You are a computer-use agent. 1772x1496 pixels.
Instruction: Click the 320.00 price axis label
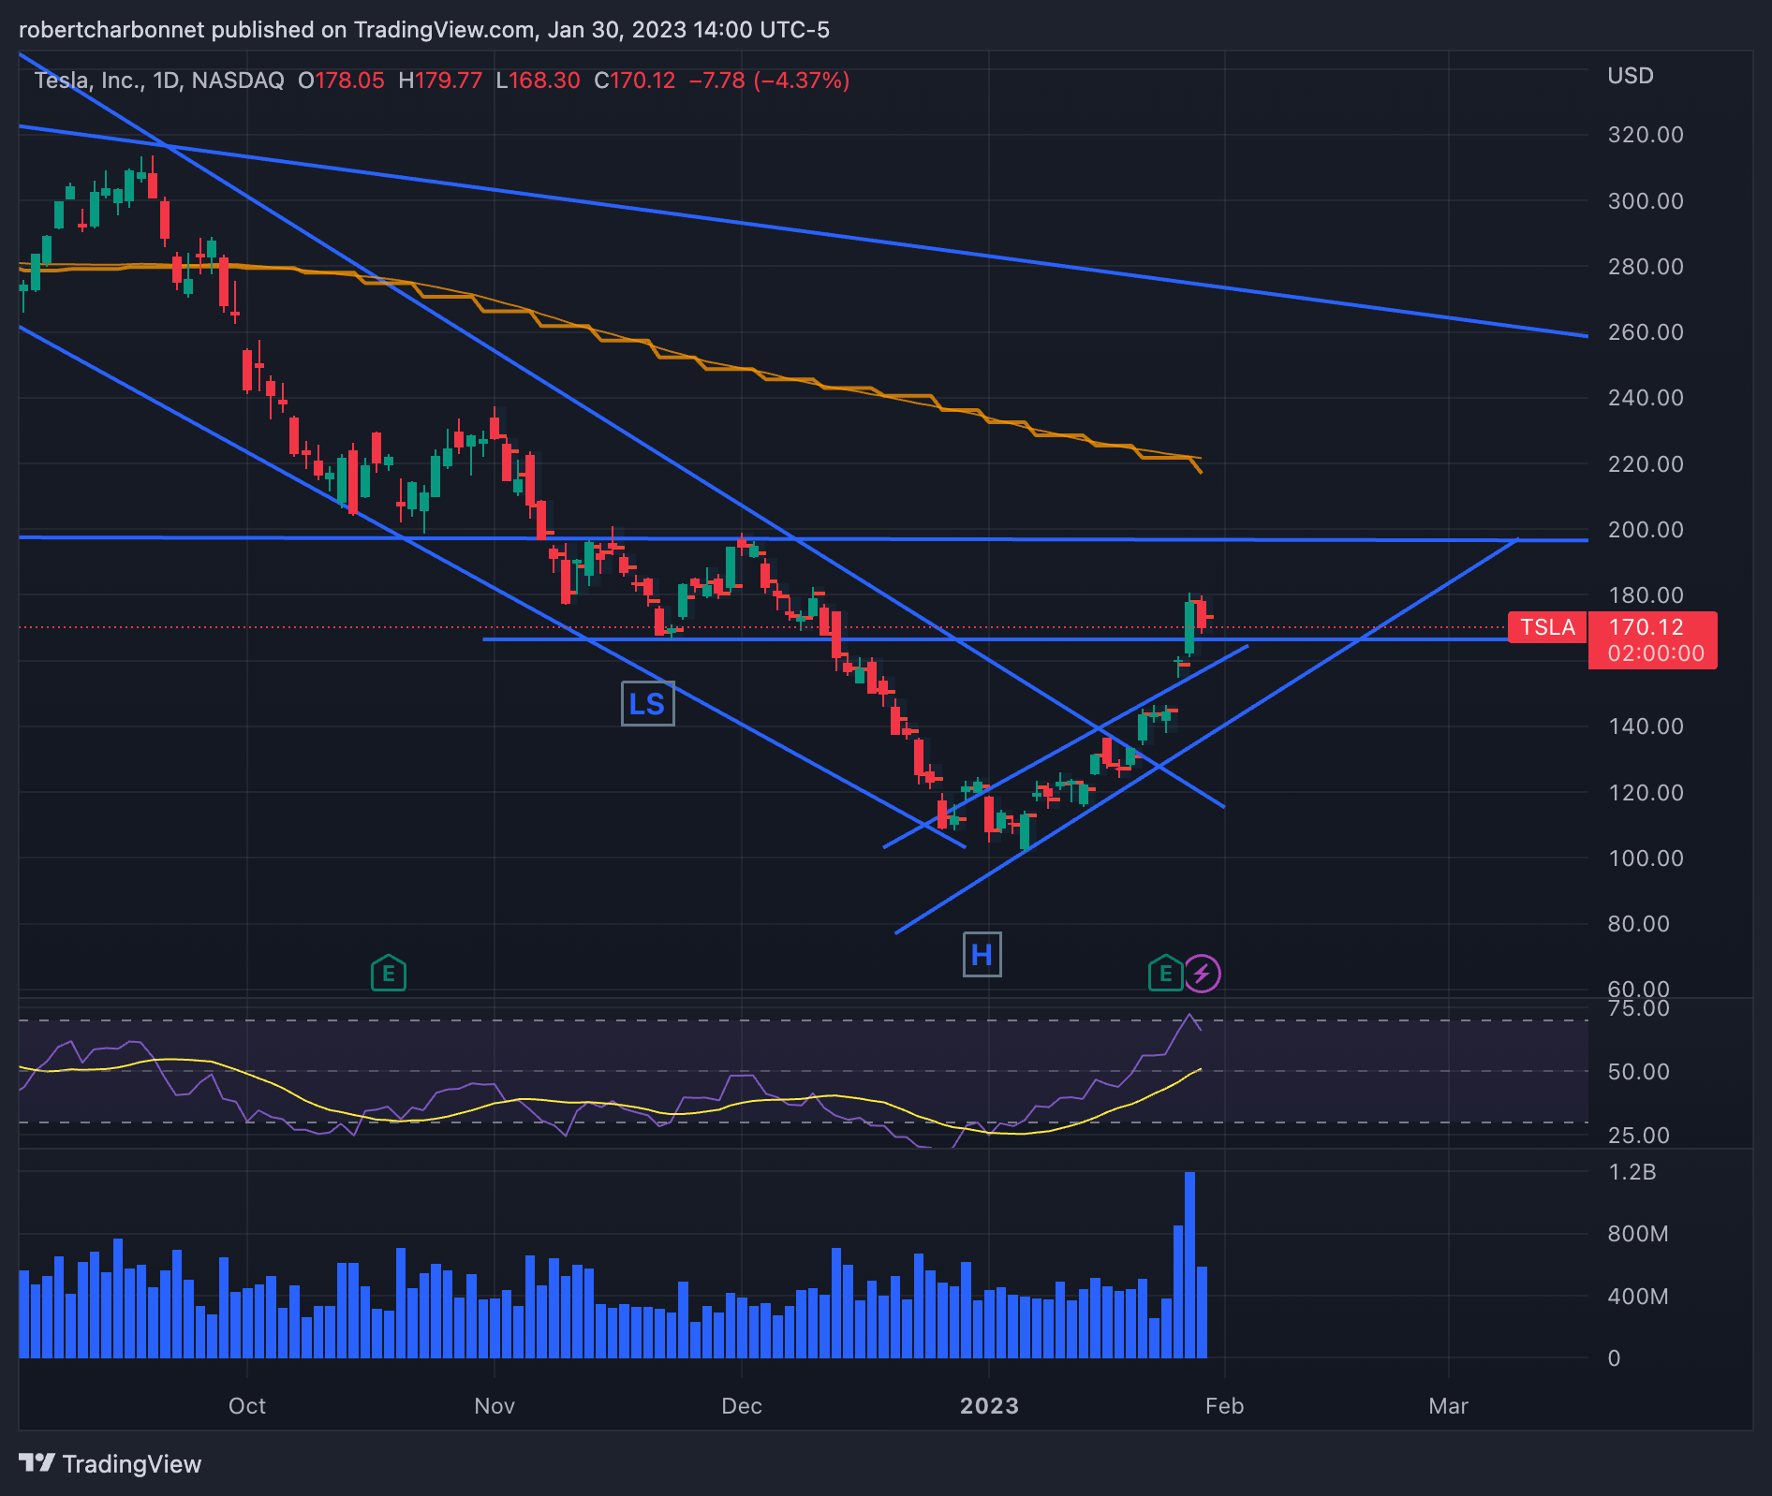[x=1646, y=135]
